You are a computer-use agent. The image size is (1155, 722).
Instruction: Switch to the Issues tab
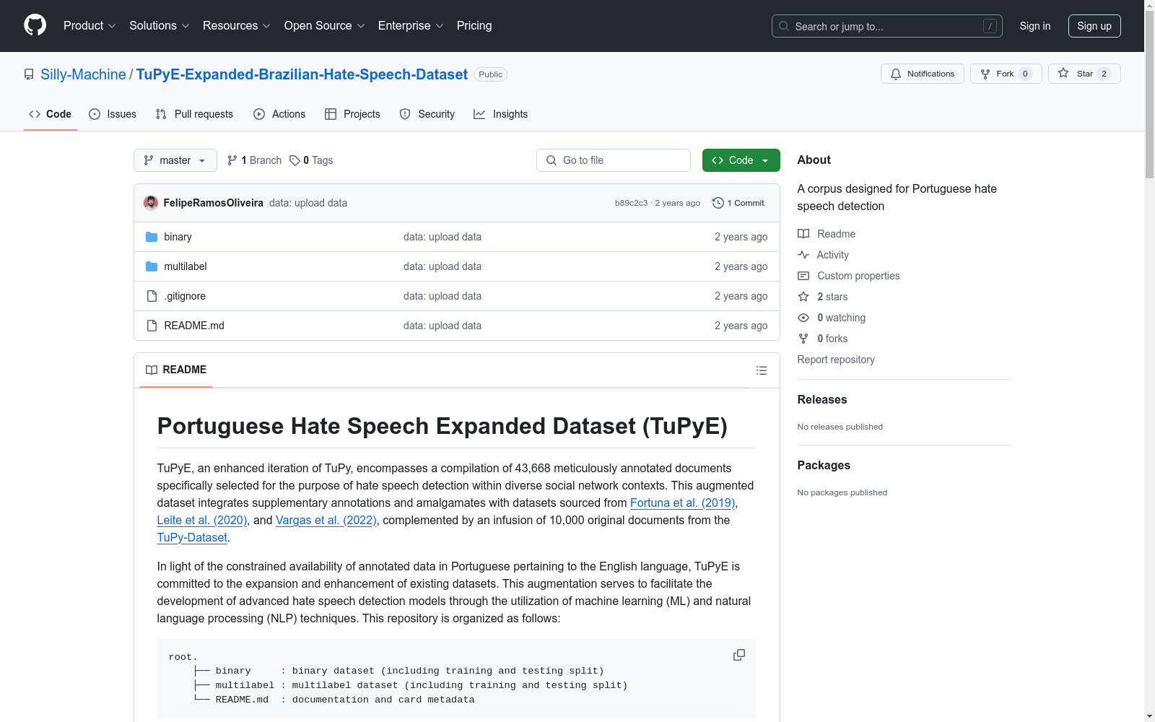pos(113,114)
